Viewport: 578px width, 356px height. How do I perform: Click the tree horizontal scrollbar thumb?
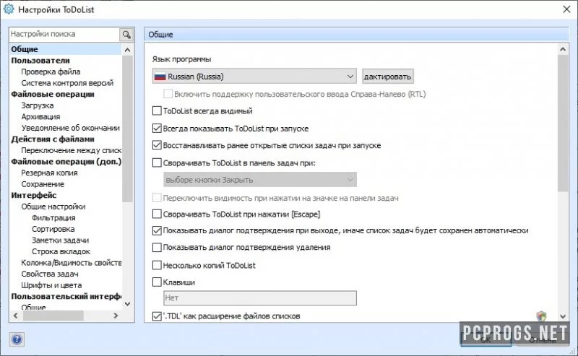(53, 316)
